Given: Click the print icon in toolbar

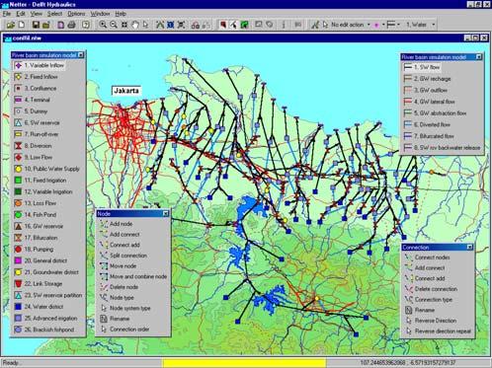Looking at the screenshot, I should (x=71, y=25).
